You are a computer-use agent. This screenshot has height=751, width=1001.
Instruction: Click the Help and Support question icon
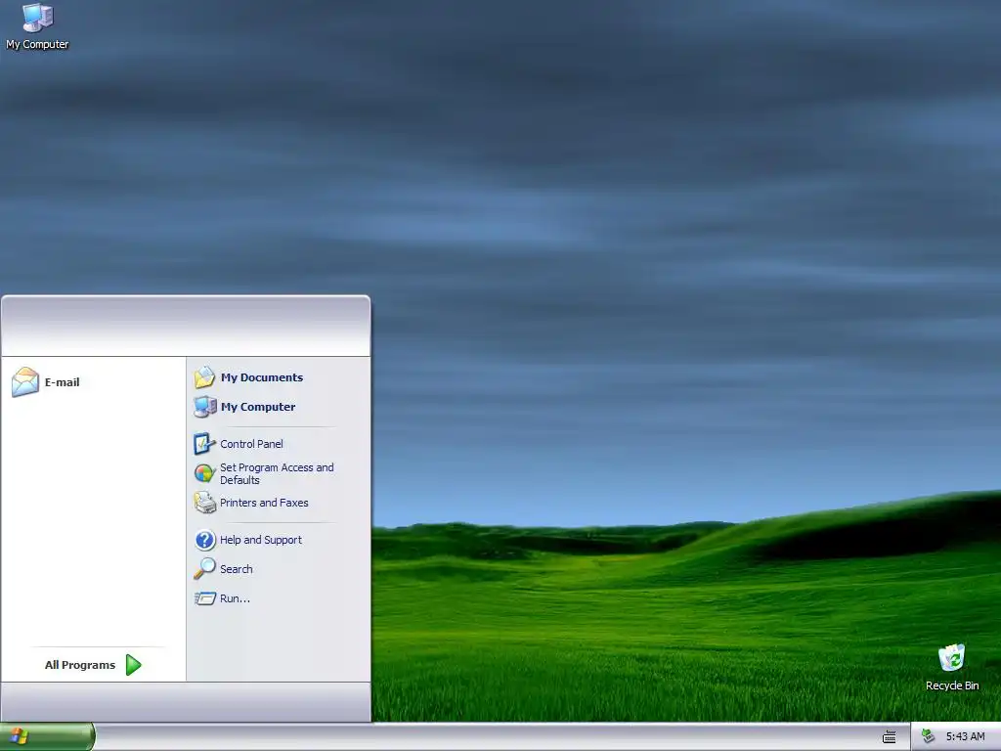(x=205, y=540)
